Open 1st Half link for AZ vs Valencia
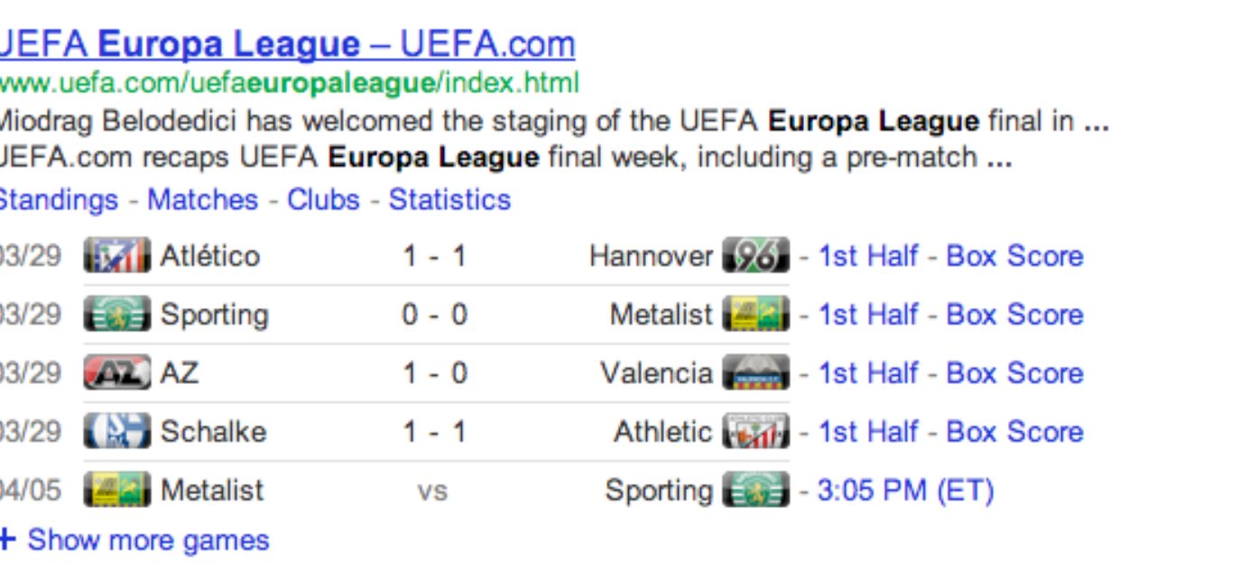 pyautogui.click(x=867, y=373)
